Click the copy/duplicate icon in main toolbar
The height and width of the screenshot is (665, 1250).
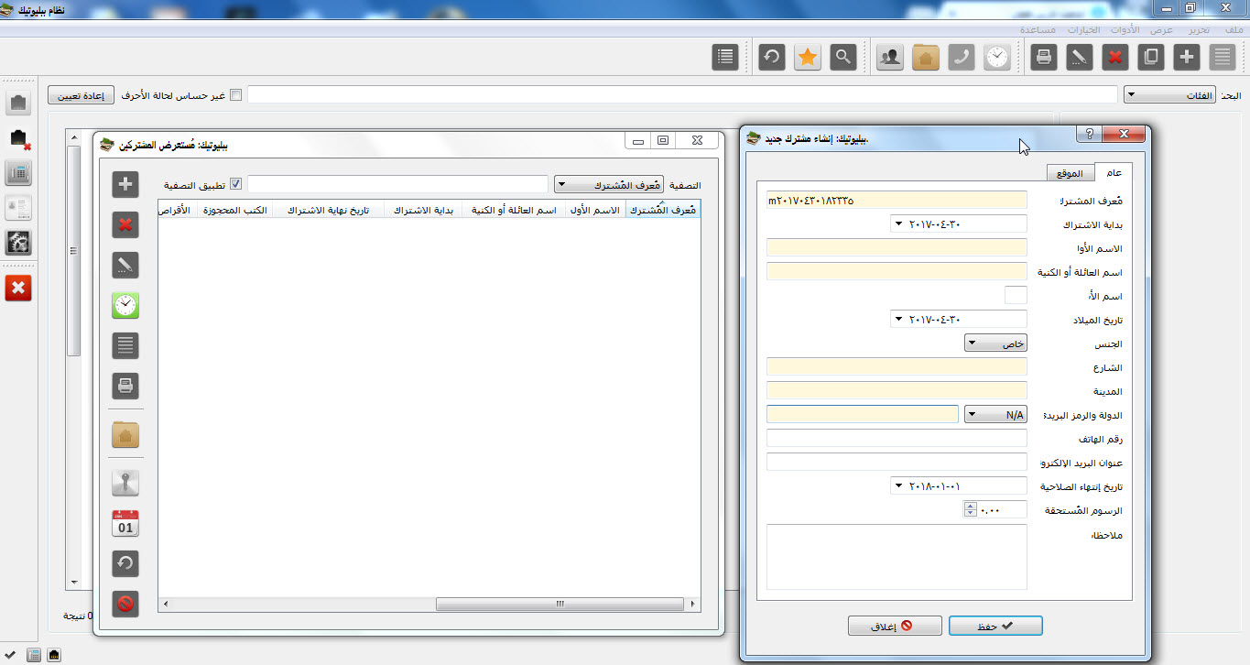pyautogui.click(x=1151, y=57)
